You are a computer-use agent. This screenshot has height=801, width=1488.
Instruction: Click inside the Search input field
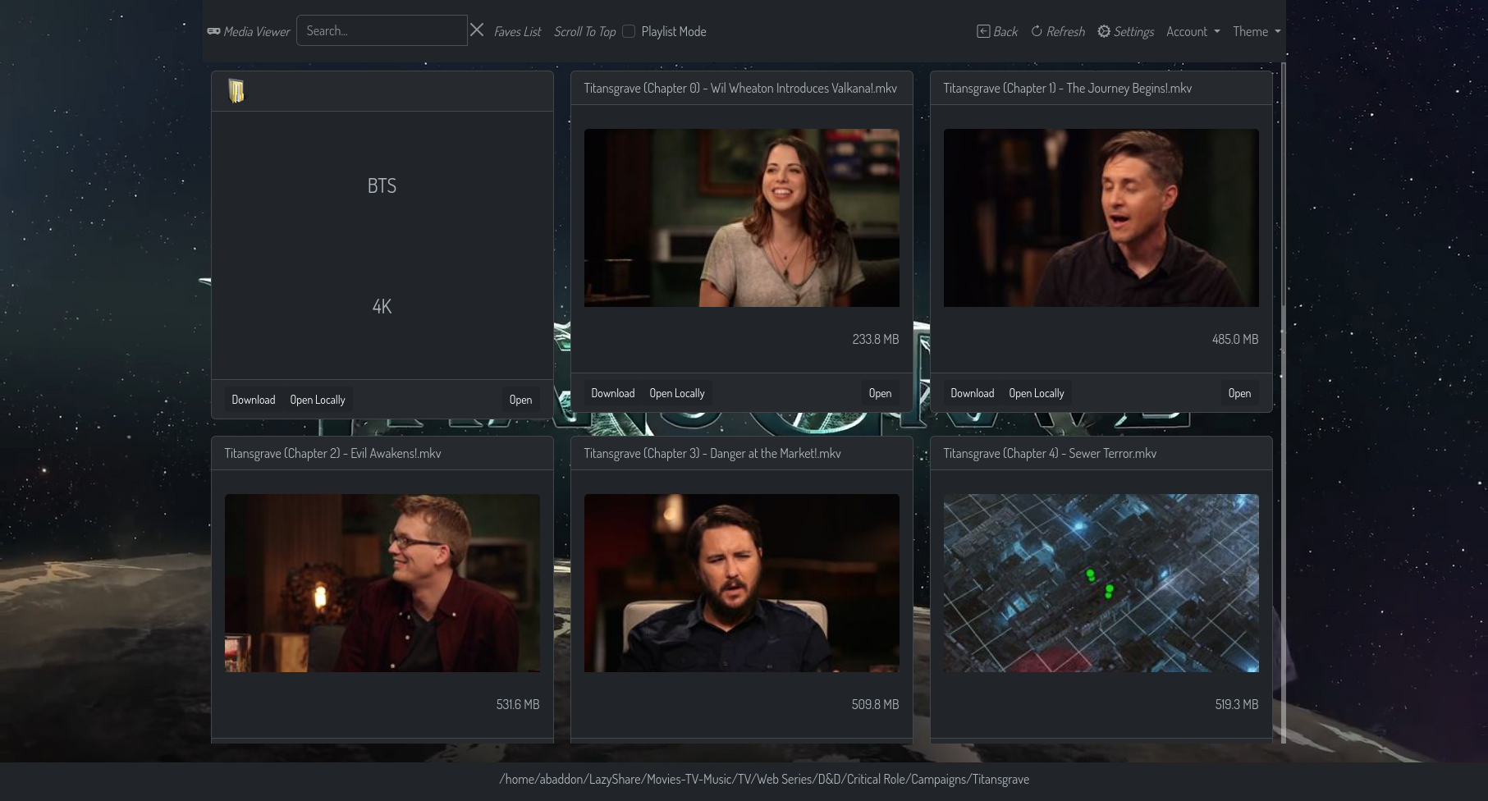[382, 30]
